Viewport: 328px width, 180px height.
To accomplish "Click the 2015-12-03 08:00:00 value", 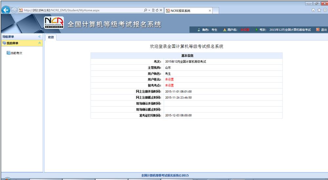I will [x=178, y=115].
